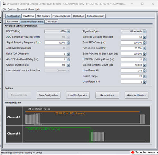
Task: Click the Capture Duration stepper arrows
Action: [x=68, y=65]
